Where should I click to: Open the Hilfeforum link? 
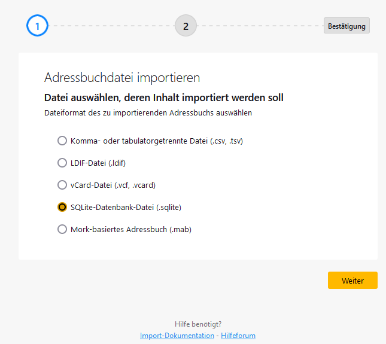[238, 336]
